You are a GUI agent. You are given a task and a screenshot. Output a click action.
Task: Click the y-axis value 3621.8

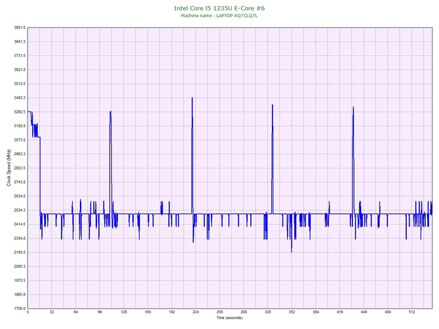pos(20,69)
